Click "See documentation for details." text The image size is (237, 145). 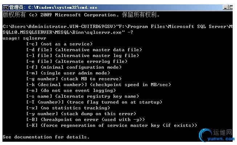(x=46, y=137)
